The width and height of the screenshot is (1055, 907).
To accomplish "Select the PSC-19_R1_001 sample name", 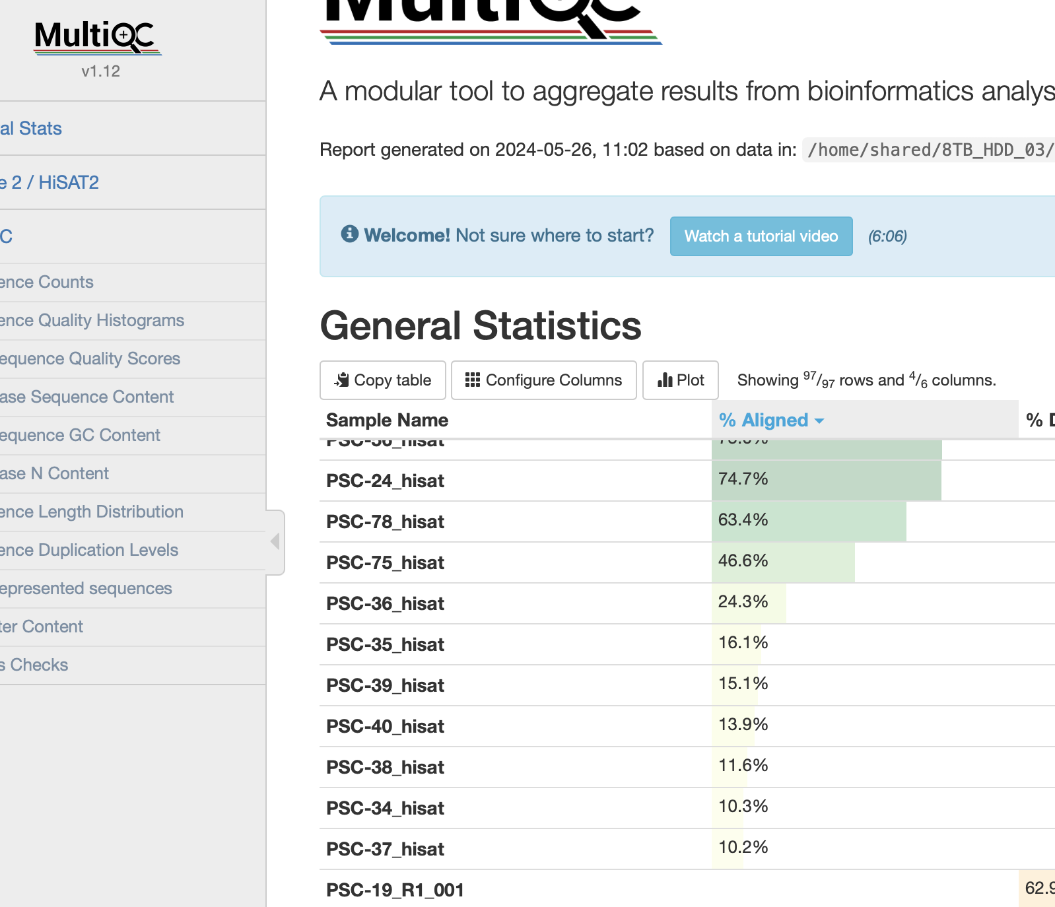I will coord(395,890).
